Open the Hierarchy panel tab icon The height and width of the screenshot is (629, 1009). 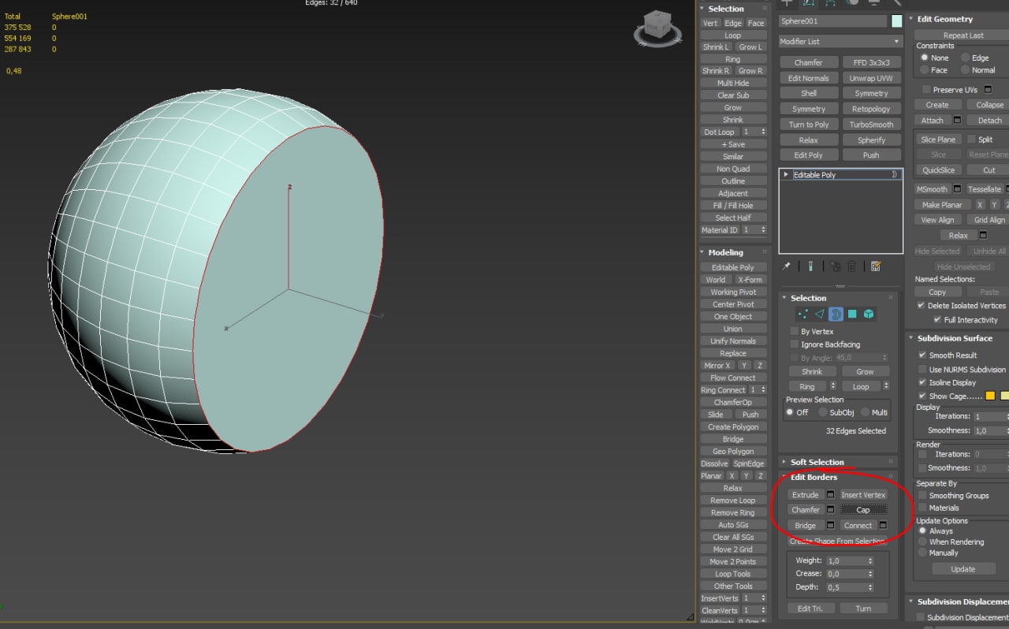(x=831, y=2)
